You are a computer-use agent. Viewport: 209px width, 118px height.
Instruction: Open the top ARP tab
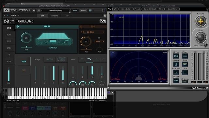click(67, 16)
